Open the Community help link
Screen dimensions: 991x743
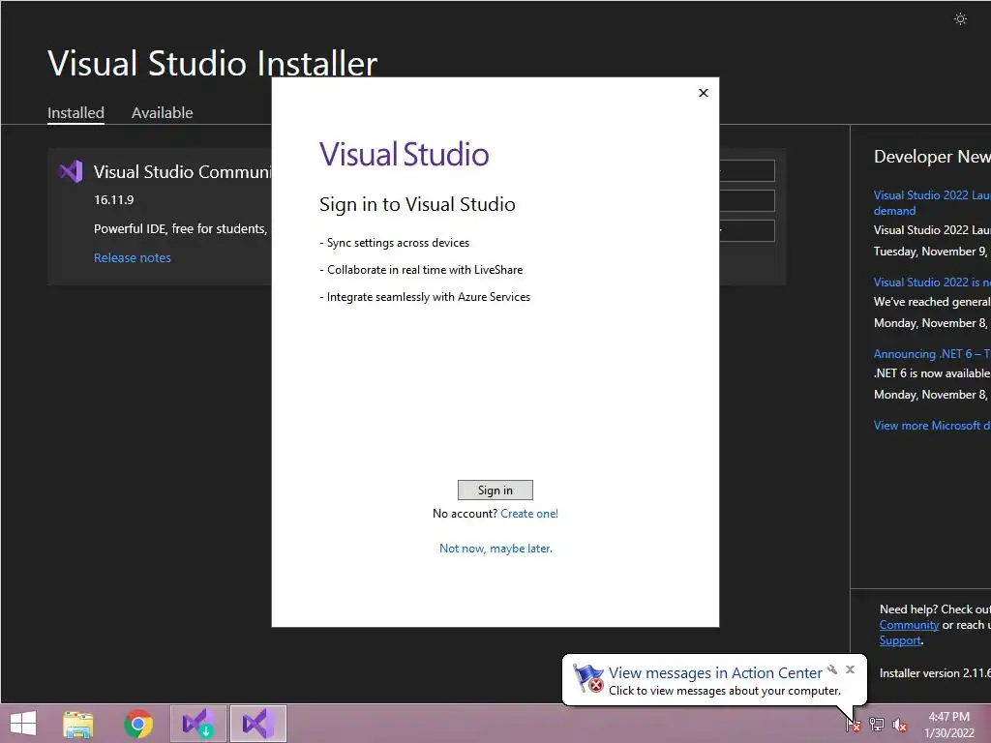909,625
